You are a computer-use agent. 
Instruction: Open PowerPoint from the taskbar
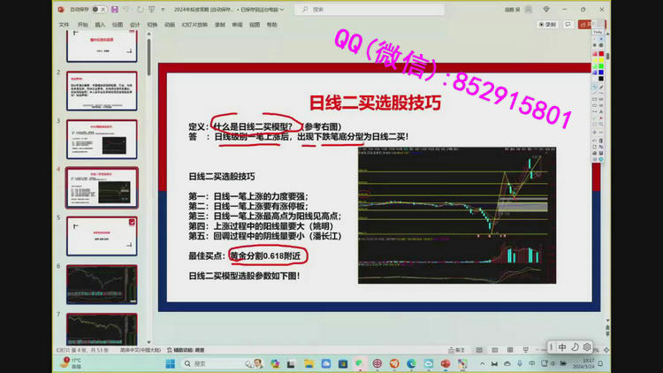click(446, 363)
